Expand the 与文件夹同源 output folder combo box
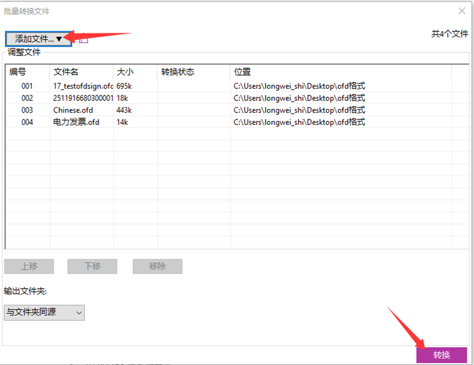Screen dimensions: 474x365 pos(44,312)
